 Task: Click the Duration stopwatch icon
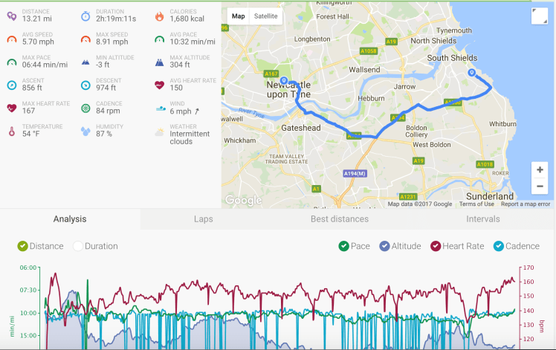coord(85,16)
